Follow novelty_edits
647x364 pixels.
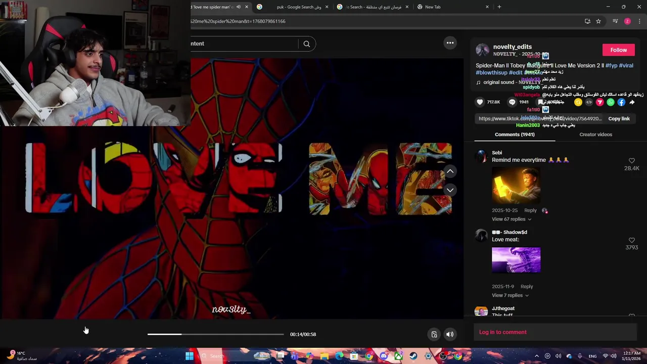point(618,50)
